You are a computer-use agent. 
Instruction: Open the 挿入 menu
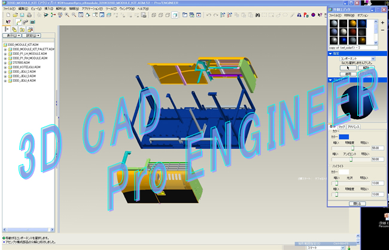(48, 9)
